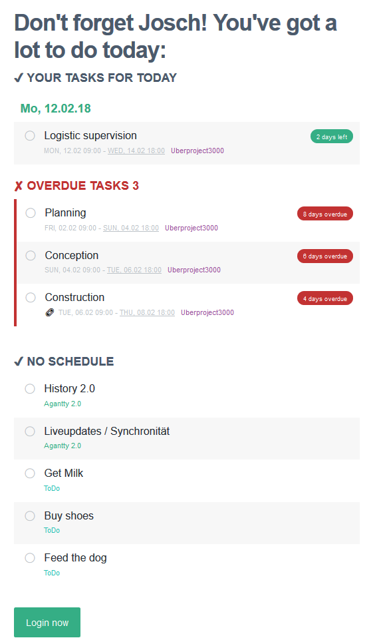This screenshot has width=379, height=642.
Task: Click the attachment paperclip icon on Construction
Action: [x=49, y=313]
